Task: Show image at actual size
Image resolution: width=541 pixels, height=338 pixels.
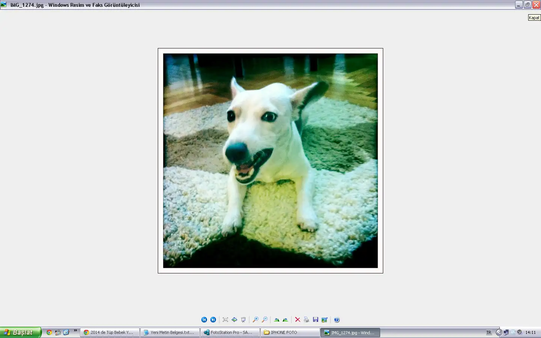Action: [x=234, y=320]
